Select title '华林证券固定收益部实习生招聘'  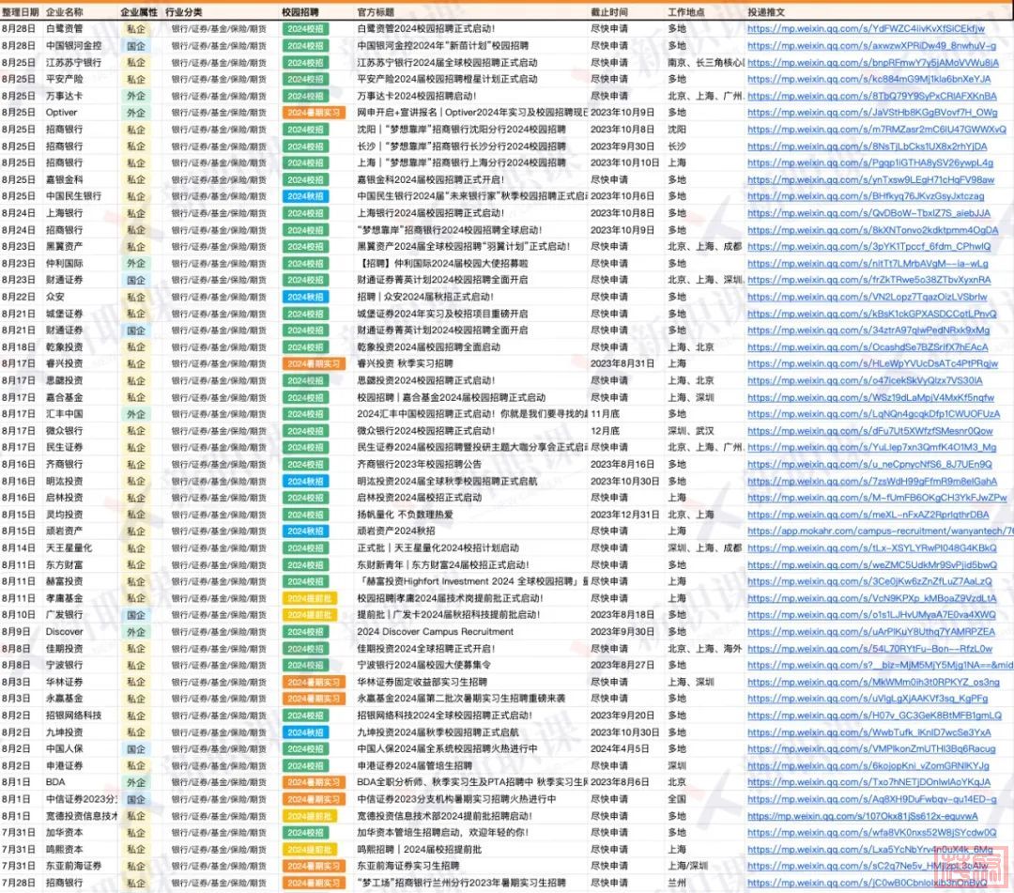pos(422,682)
